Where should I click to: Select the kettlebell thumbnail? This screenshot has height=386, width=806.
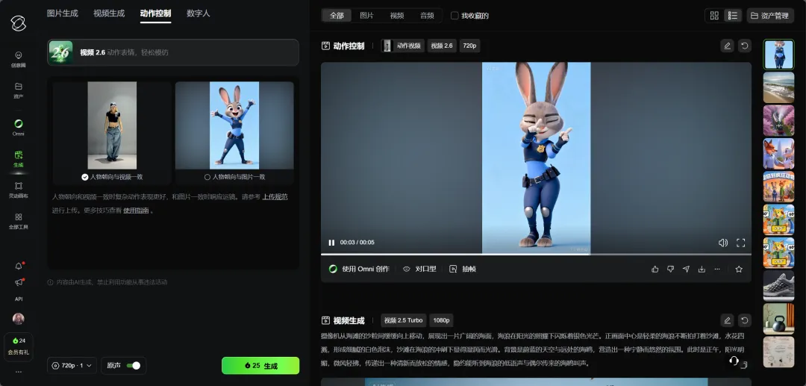(778, 319)
